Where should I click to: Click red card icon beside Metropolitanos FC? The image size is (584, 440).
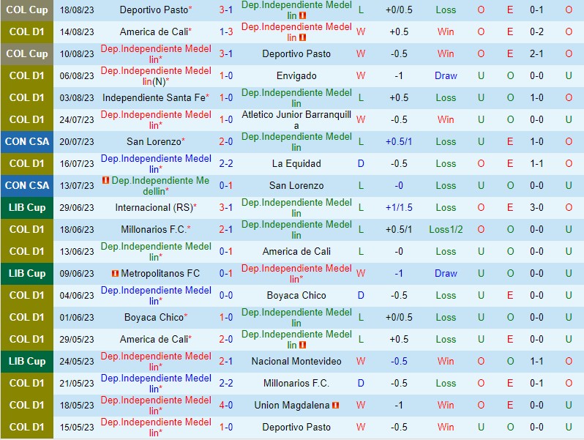coord(115,274)
